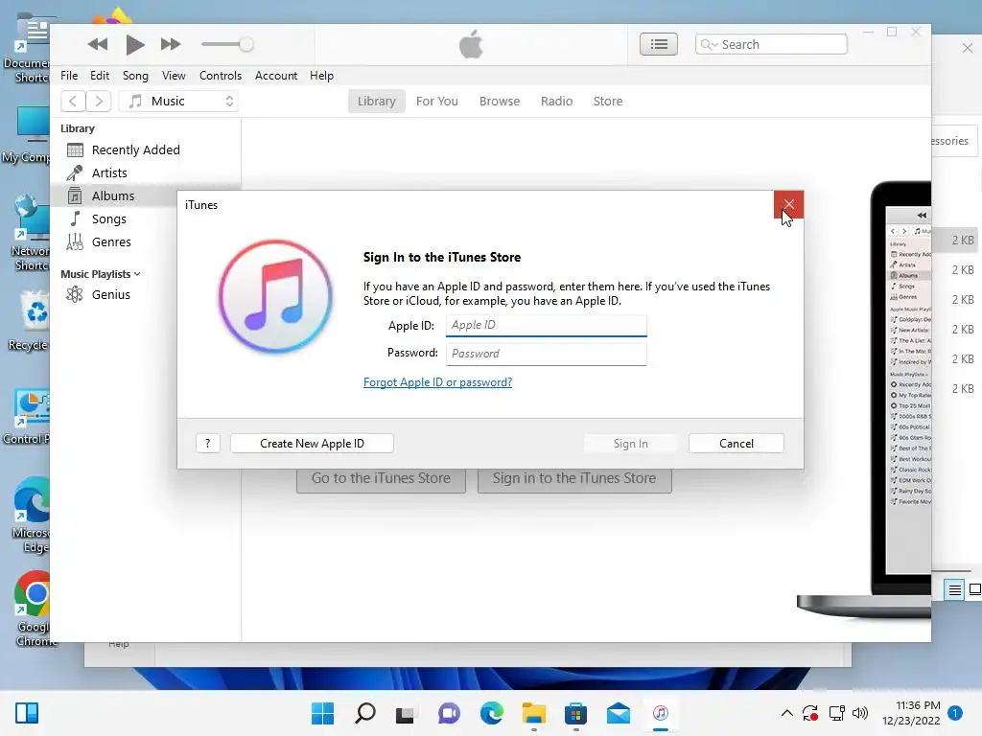The image size is (982, 736).
Task: Click the Apple ID input field
Action: coord(546,326)
